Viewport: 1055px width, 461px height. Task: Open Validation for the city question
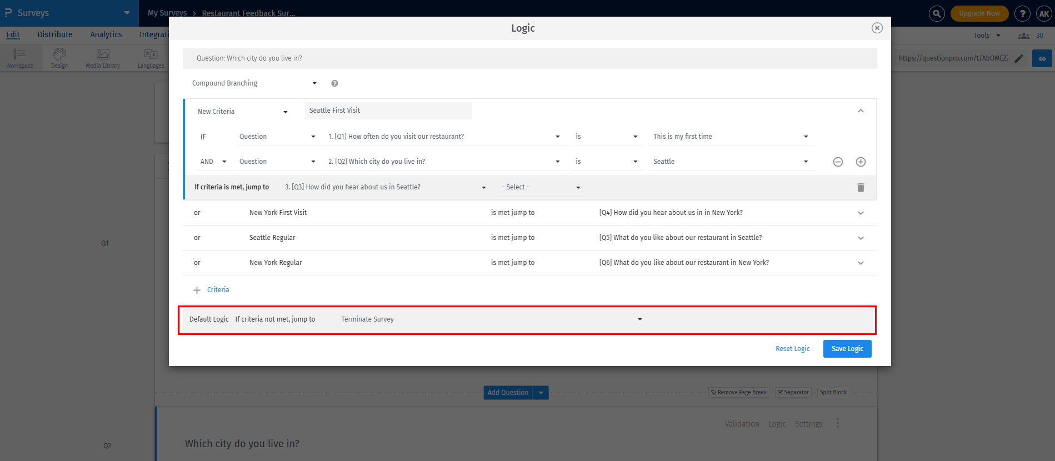point(742,424)
